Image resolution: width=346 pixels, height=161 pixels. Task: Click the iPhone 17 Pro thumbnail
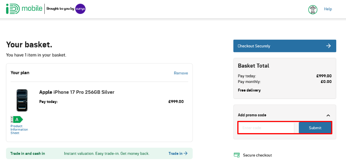[22, 100]
